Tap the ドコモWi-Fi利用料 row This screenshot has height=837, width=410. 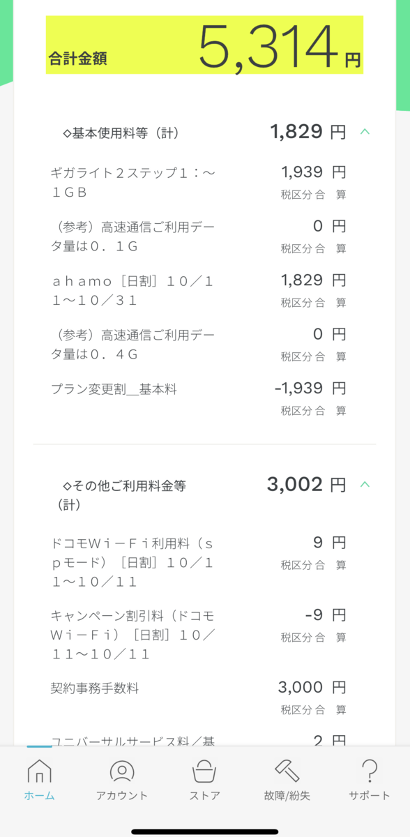pos(199,562)
